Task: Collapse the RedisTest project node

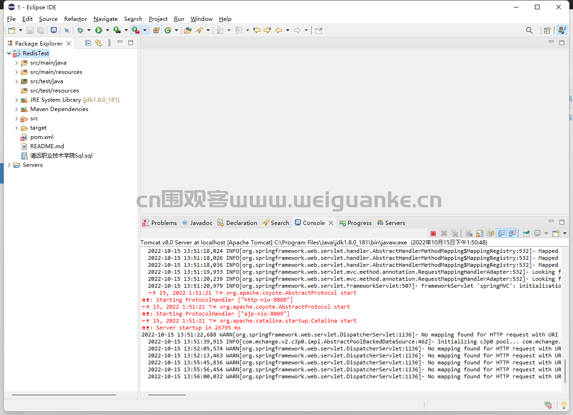Action: coord(9,53)
